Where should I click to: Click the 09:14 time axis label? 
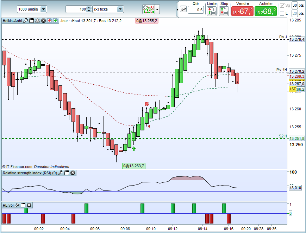[x=203, y=229]
